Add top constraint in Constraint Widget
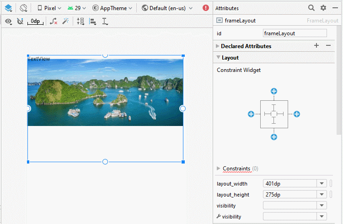Viewport: 343px width, 224px height. [x=274, y=91]
